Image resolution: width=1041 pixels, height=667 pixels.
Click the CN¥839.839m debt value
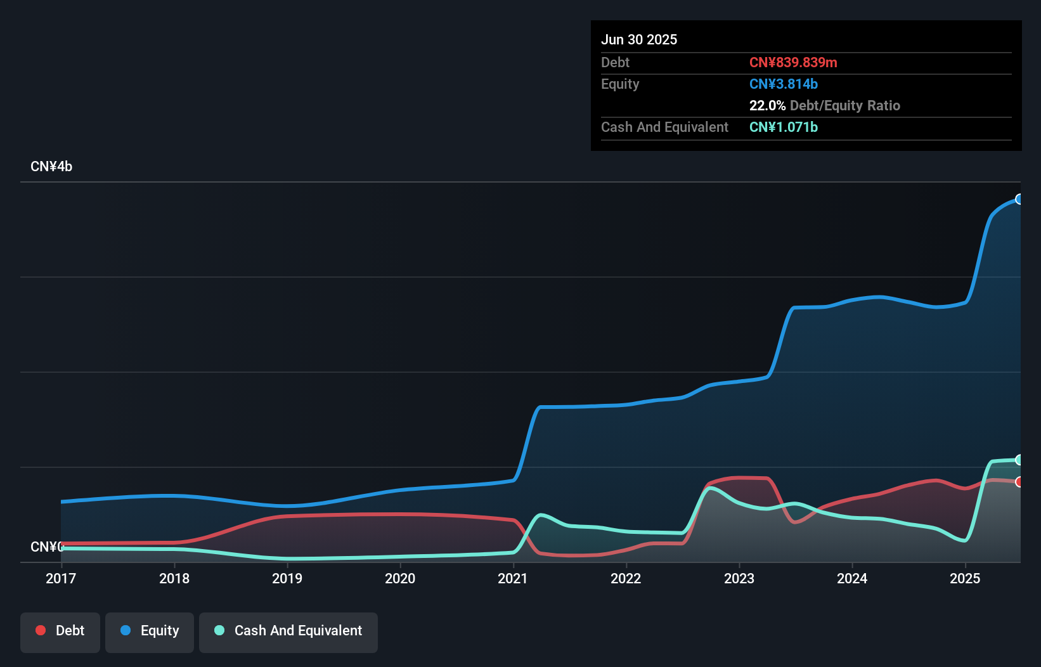(793, 62)
